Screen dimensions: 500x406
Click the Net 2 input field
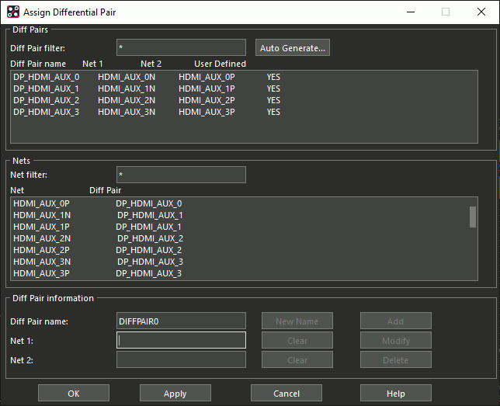(181, 359)
